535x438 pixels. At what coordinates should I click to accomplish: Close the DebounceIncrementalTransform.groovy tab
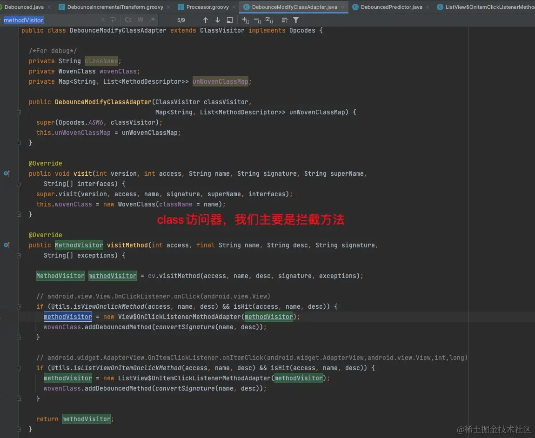click(x=168, y=7)
